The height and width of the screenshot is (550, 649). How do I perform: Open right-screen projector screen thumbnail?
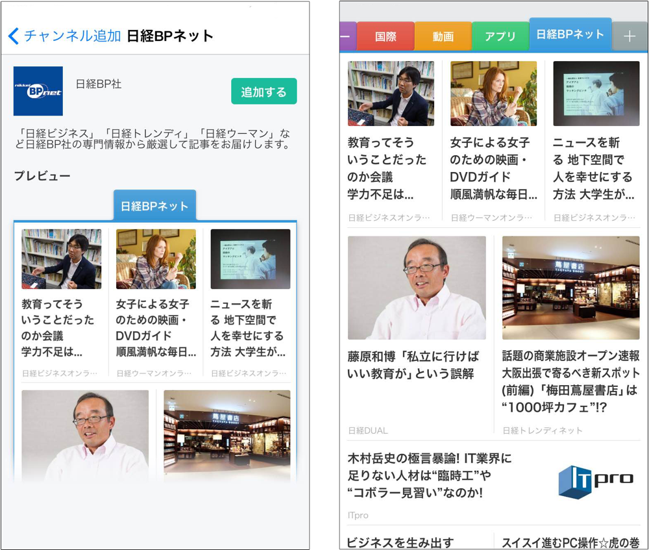(596, 94)
